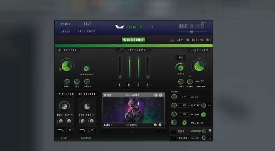Image resolution: width=275 pixels, height=151 pixels.
Task: Click the Envelope Release (R) slider
Action: click(x=147, y=67)
